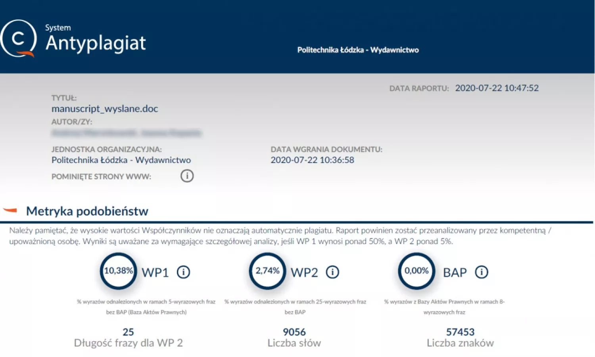Select the TYTUŁ field label
The image size is (595, 357).
click(64, 98)
